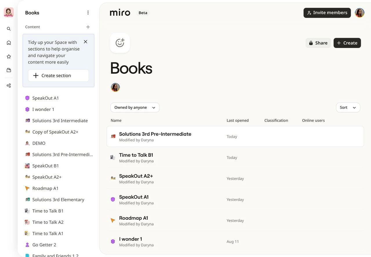
Task: Open SpeakOut A1 in sidebar
Action: pos(59,98)
